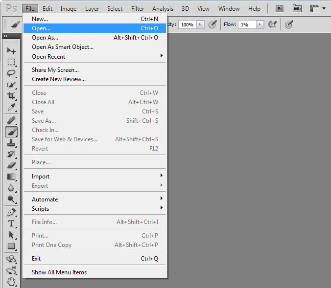Select the Gradient tool
This screenshot has height=288, width=331.
point(11,177)
